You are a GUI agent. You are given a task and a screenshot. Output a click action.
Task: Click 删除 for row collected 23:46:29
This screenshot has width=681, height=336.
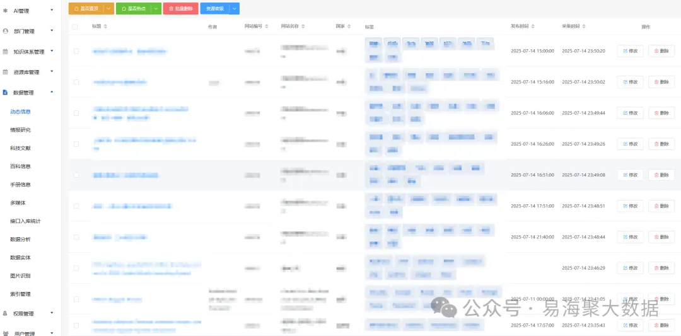(661, 268)
